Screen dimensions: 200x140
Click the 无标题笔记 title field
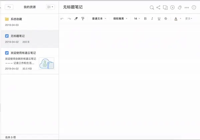[x=73, y=7]
